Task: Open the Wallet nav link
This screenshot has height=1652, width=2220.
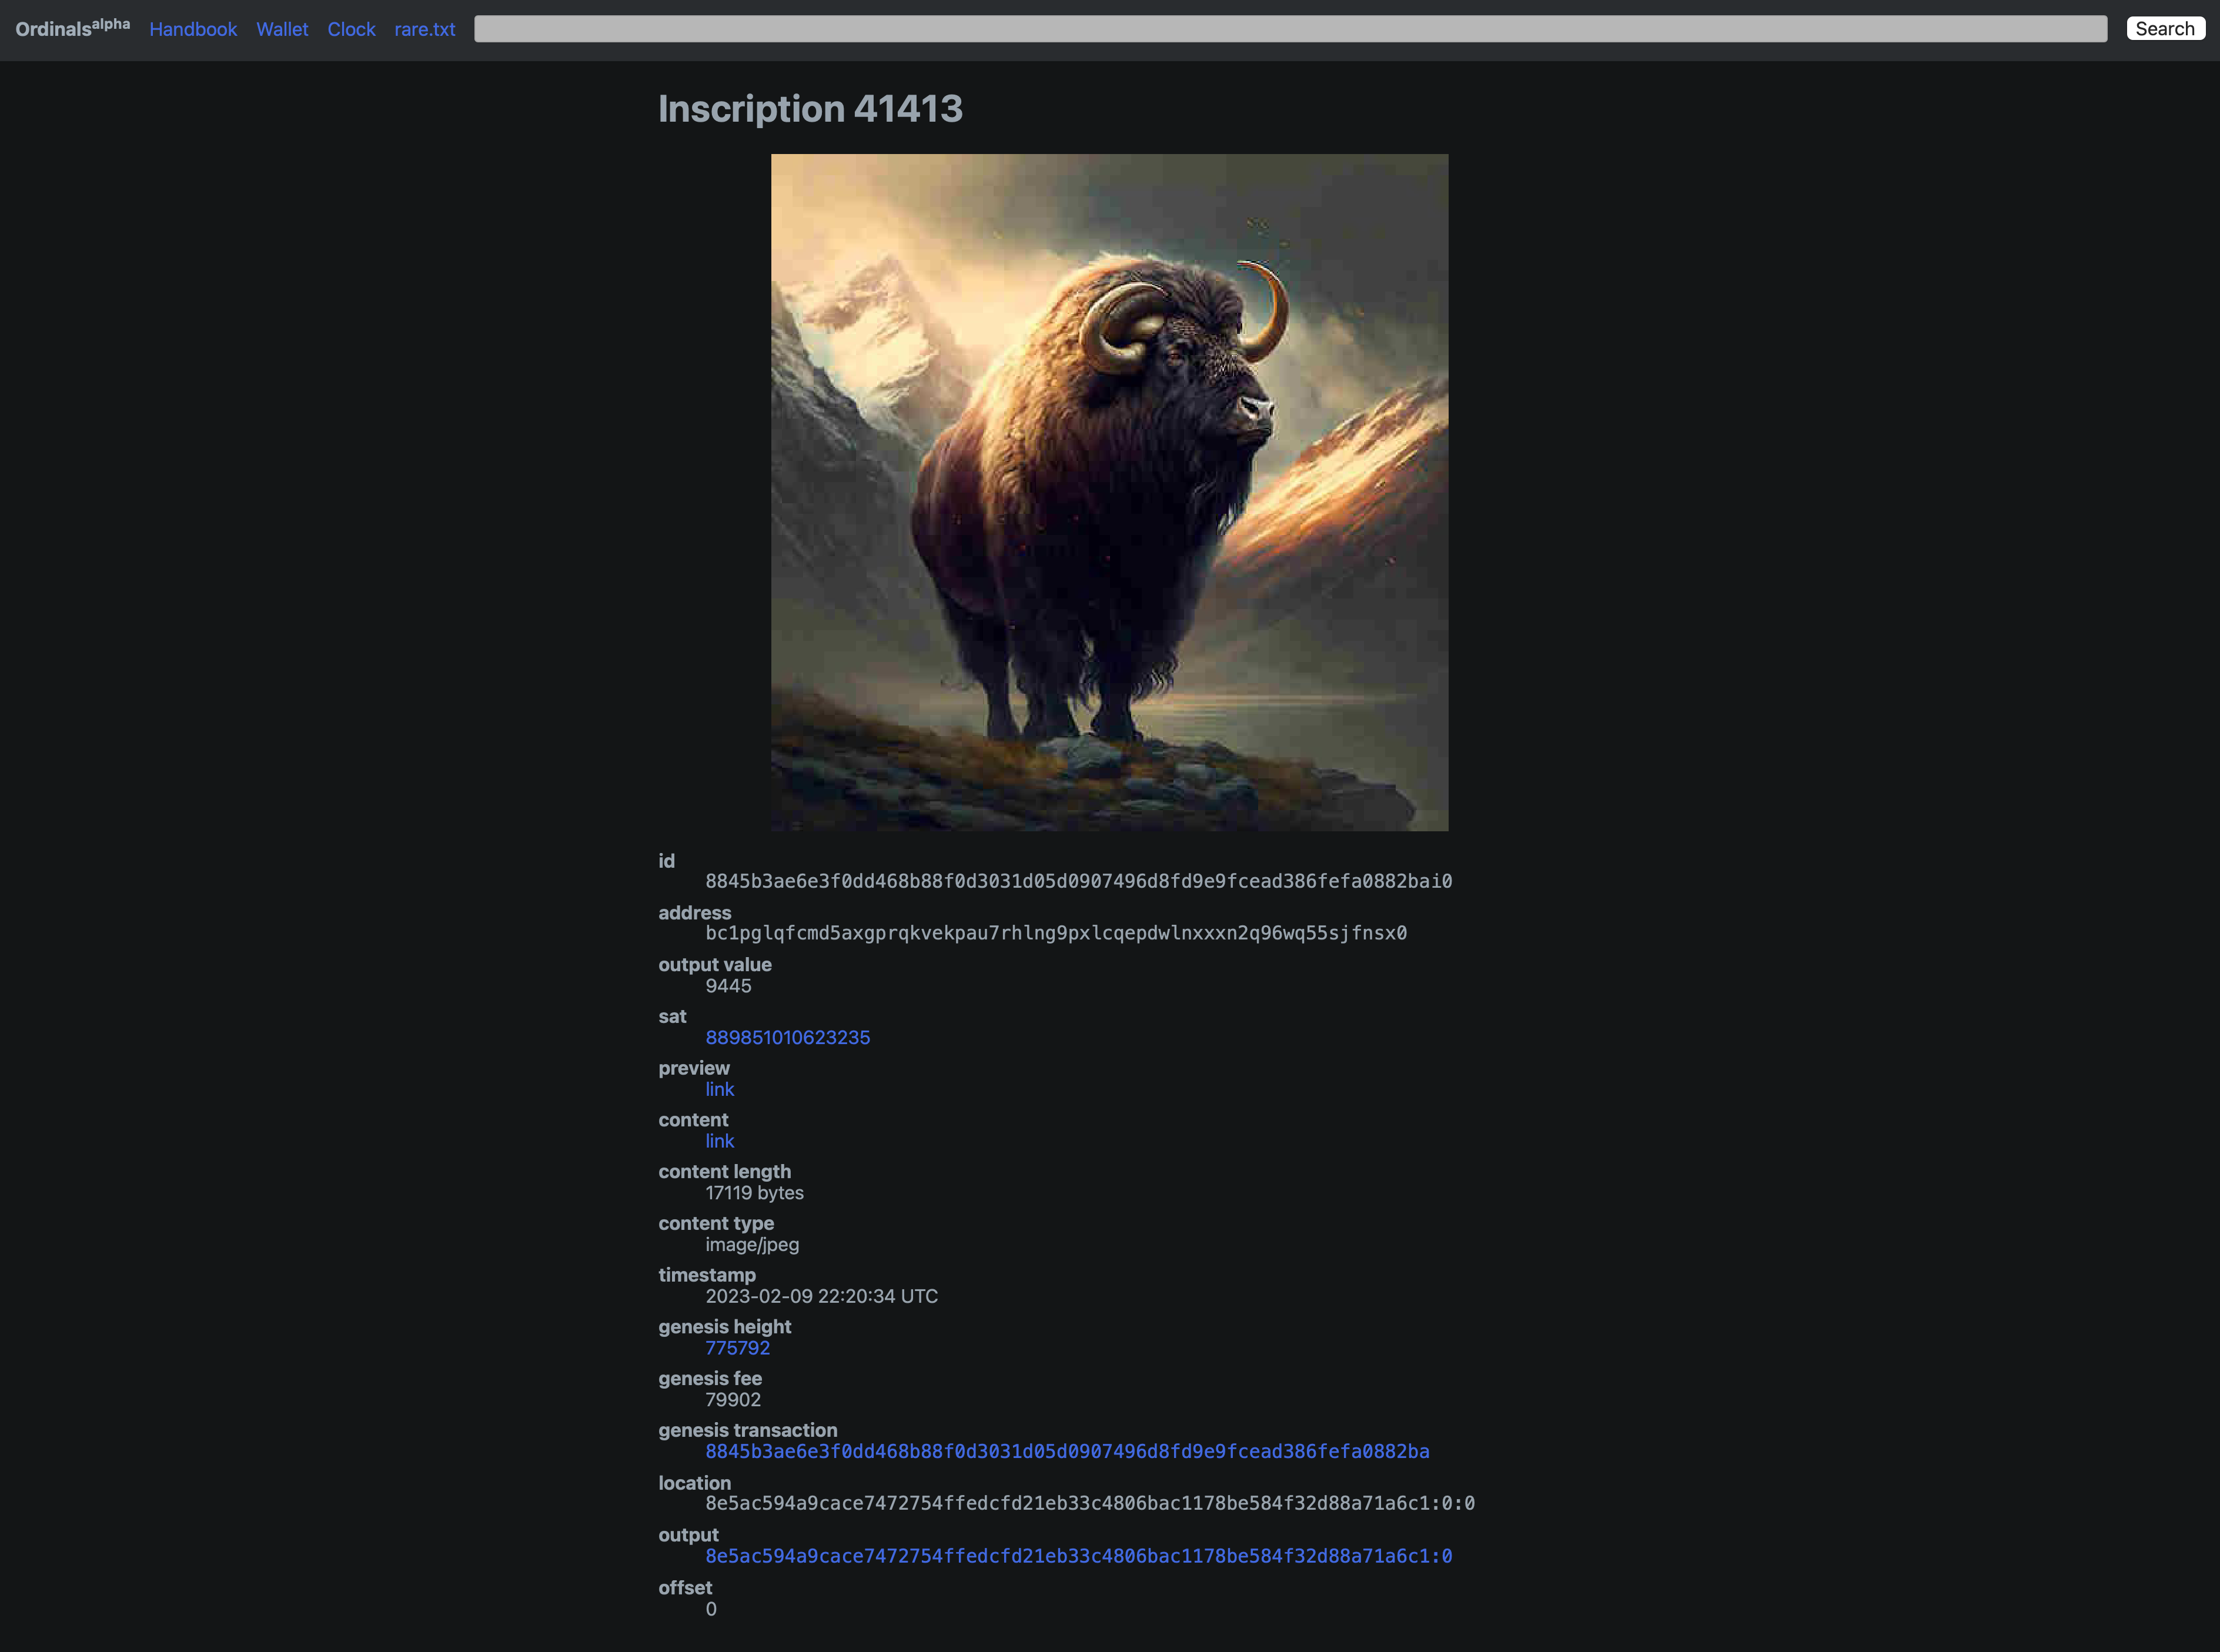Action: pyautogui.click(x=282, y=29)
